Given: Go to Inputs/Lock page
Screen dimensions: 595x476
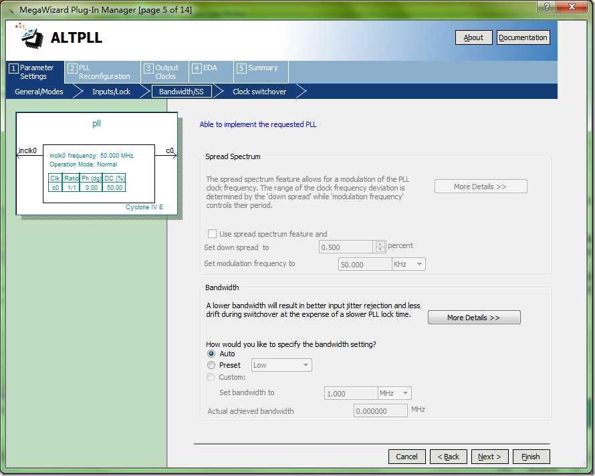Looking at the screenshot, I should 111,92.
